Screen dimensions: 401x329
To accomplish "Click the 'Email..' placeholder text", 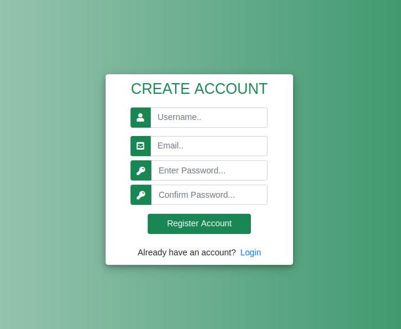I will pos(170,145).
